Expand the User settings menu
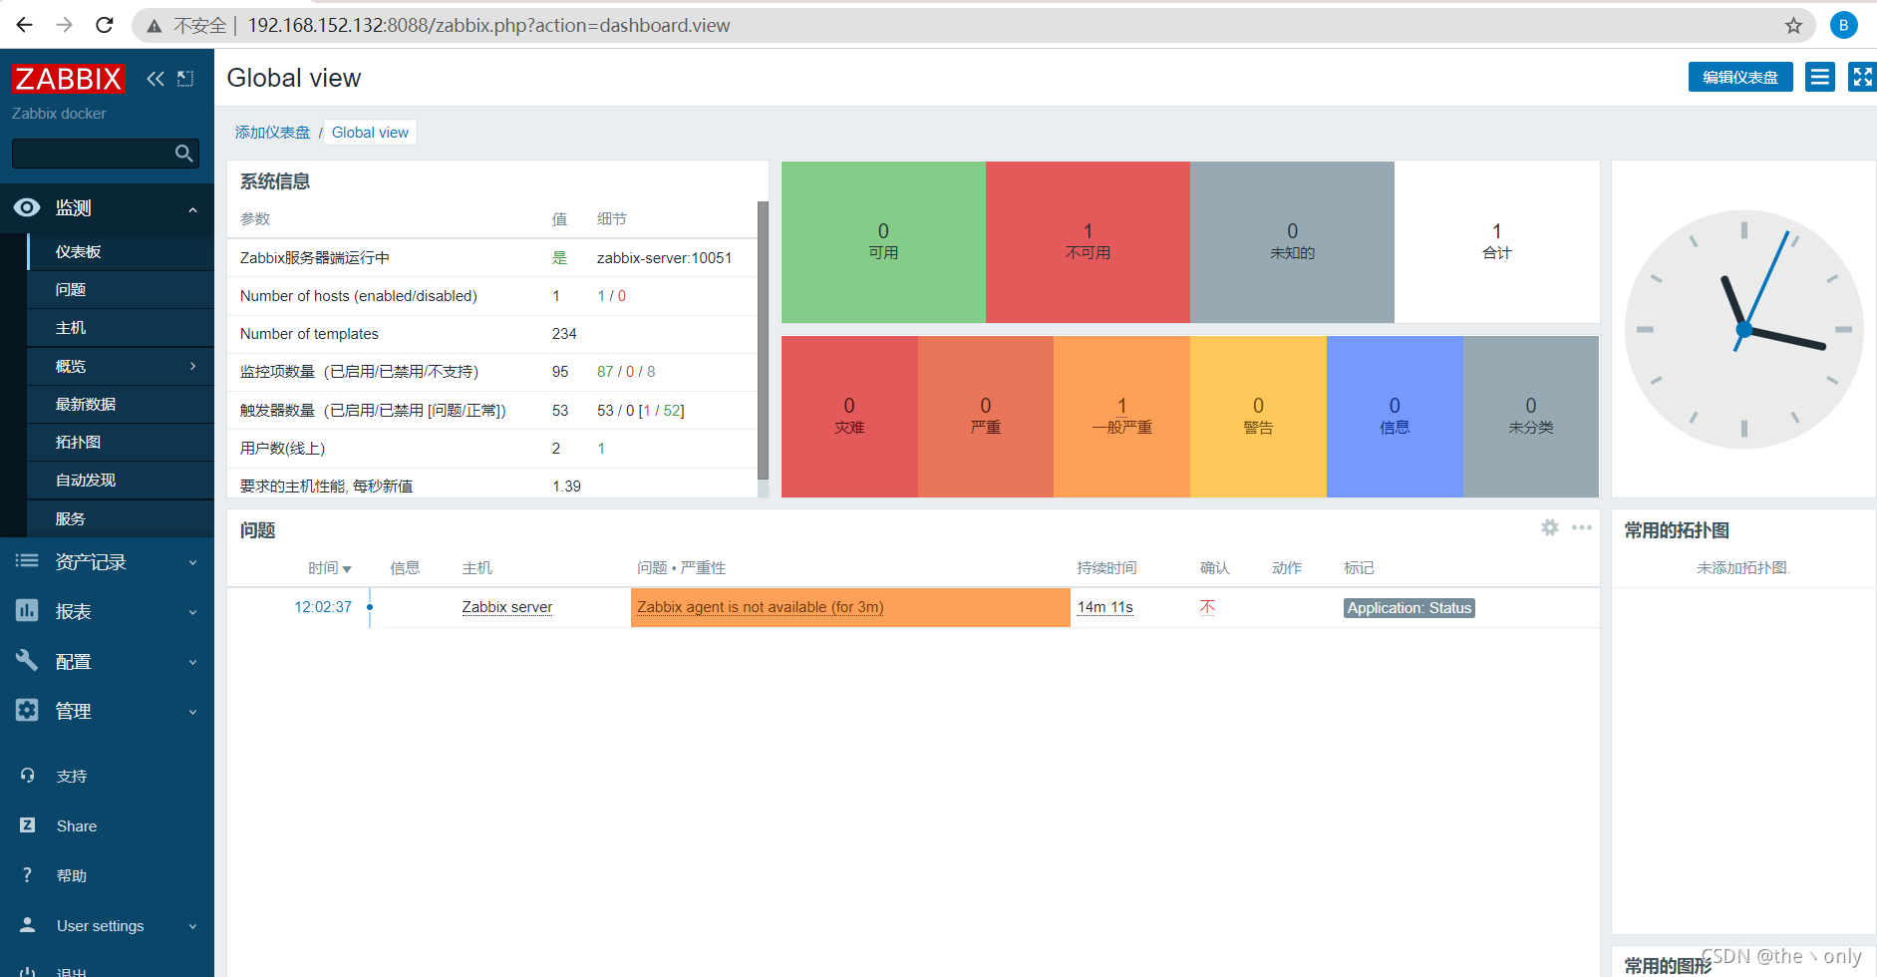The image size is (1877, 977). 192,926
